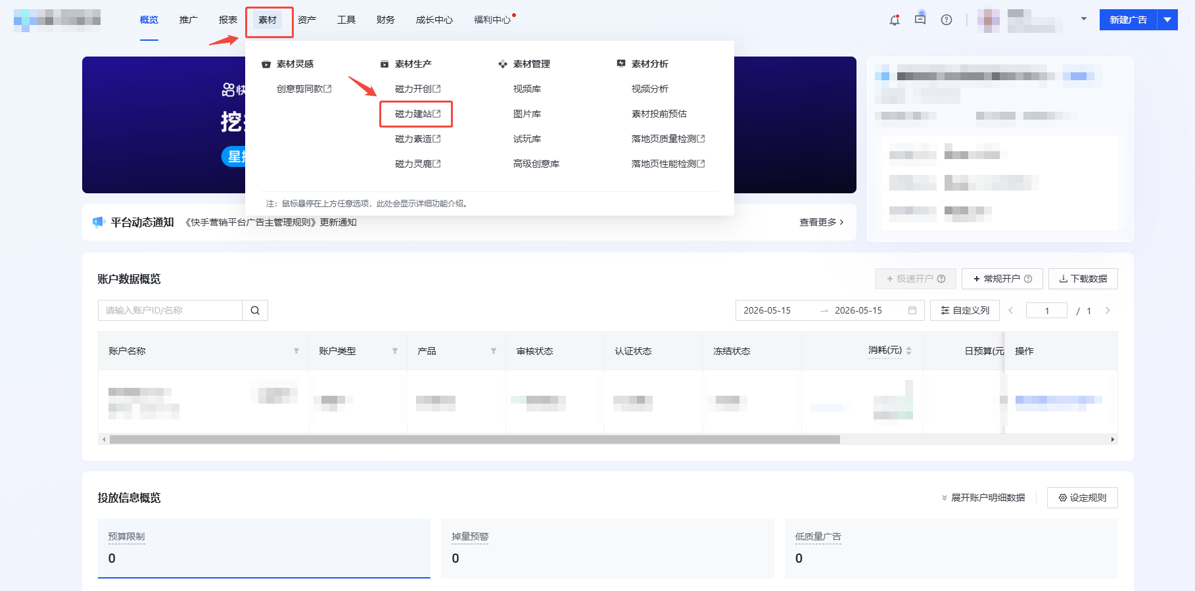Image resolution: width=1195 pixels, height=591 pixels.
Task: Sort by 消耗(元) column arrows
Action: point(908,351)
